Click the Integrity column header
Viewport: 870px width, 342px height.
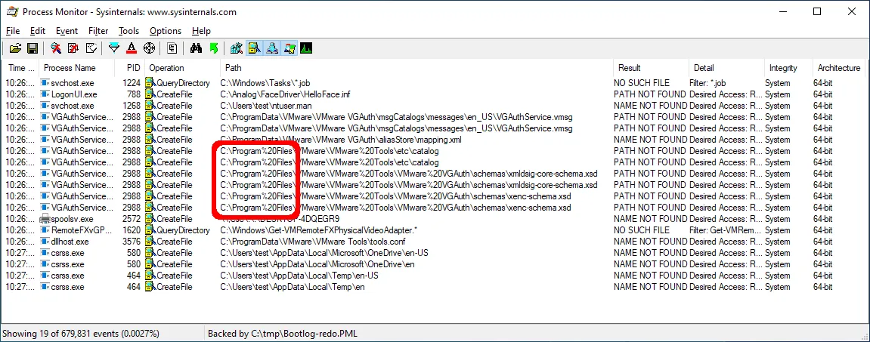point(788,68)
